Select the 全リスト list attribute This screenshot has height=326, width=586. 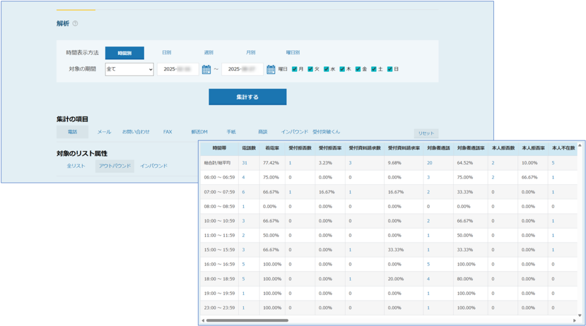pos(76,166)
